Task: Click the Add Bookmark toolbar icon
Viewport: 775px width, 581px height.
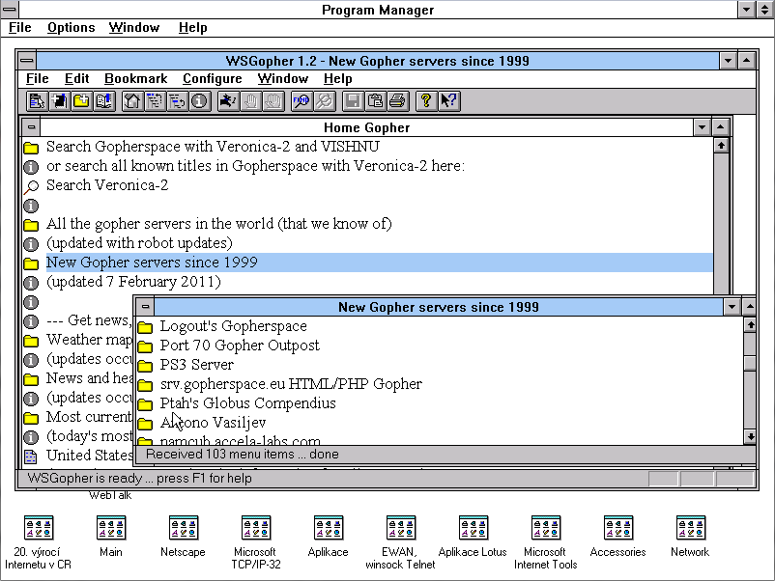Action: coord(59,101)
